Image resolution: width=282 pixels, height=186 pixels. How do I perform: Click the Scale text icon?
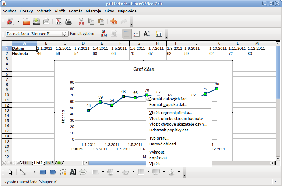point(147,34)
